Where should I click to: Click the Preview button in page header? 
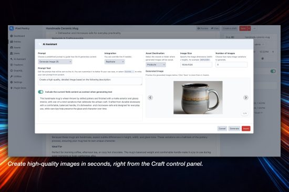click(x=202, y=28)
